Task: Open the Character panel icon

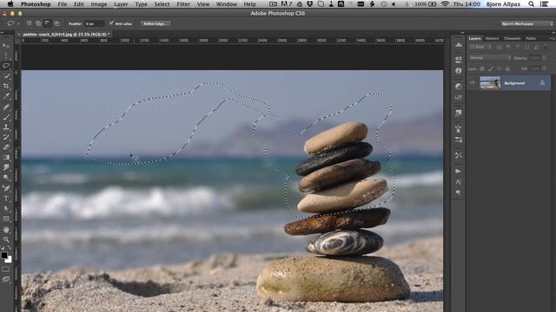Action: pos(458,182)
